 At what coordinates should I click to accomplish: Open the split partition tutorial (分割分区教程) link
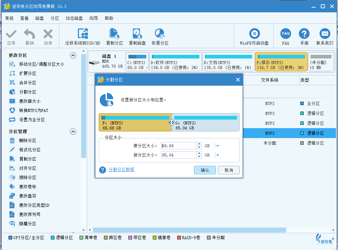pos(121,170)
